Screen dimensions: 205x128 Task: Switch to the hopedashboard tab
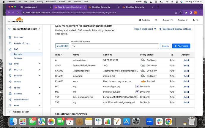36,7
